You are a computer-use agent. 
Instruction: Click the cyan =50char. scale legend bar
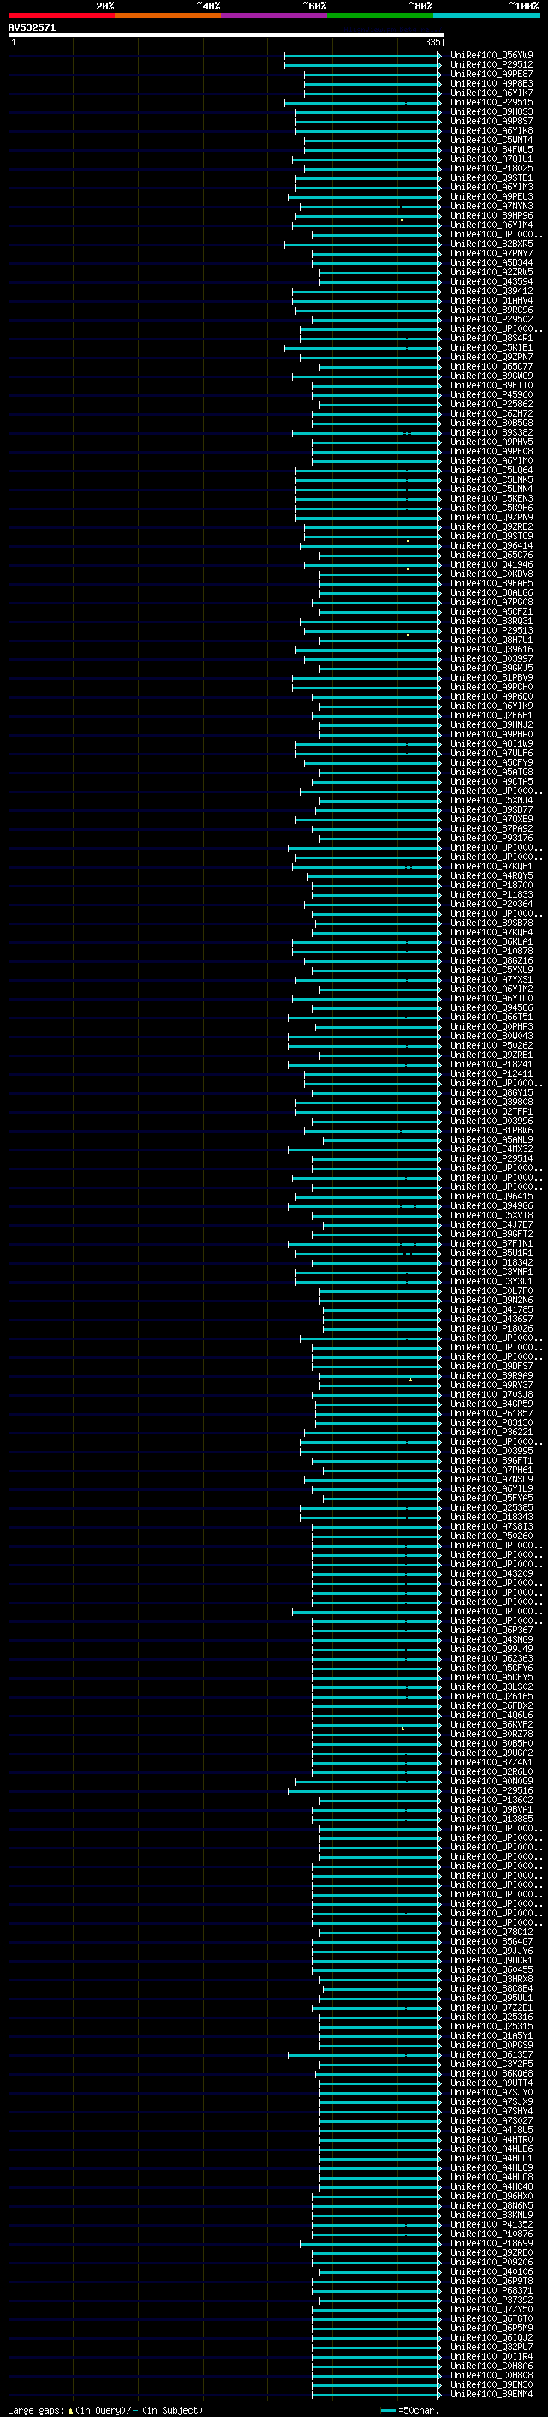(x=388, y=2410)
